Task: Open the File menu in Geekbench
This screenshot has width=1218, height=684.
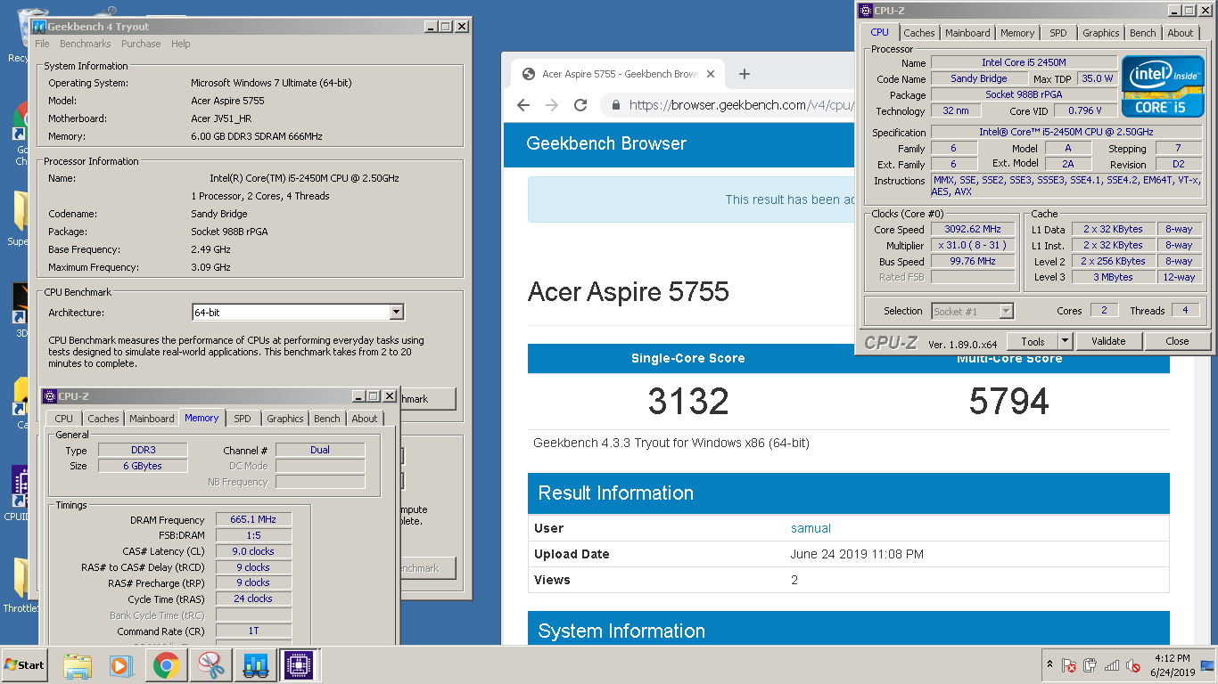Action: coord(42,44)
